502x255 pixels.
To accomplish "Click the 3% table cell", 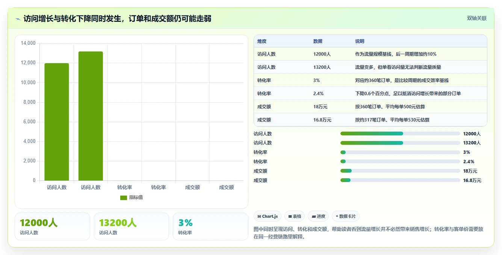I will 316,80.
